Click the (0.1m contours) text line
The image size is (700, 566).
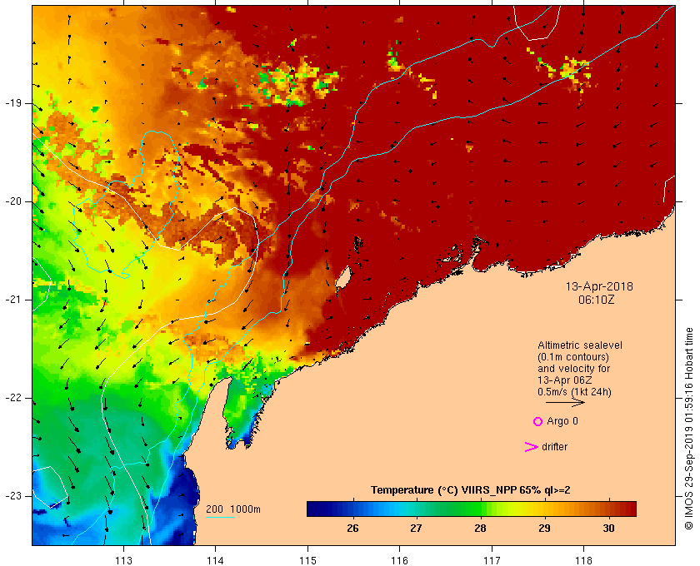tap(573, 357)
